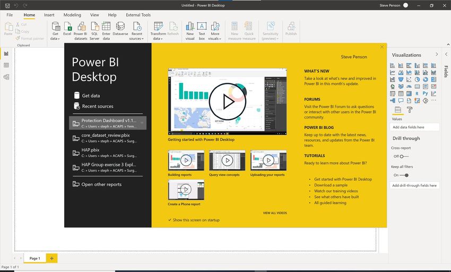This screenshot has width=451, height=272.
Task: Select the filled map visualization
Action: tap(401, 87)
